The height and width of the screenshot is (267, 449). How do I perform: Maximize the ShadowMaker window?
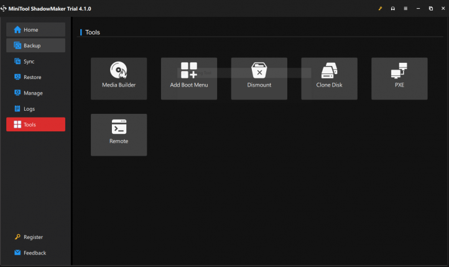click(431, 9)
